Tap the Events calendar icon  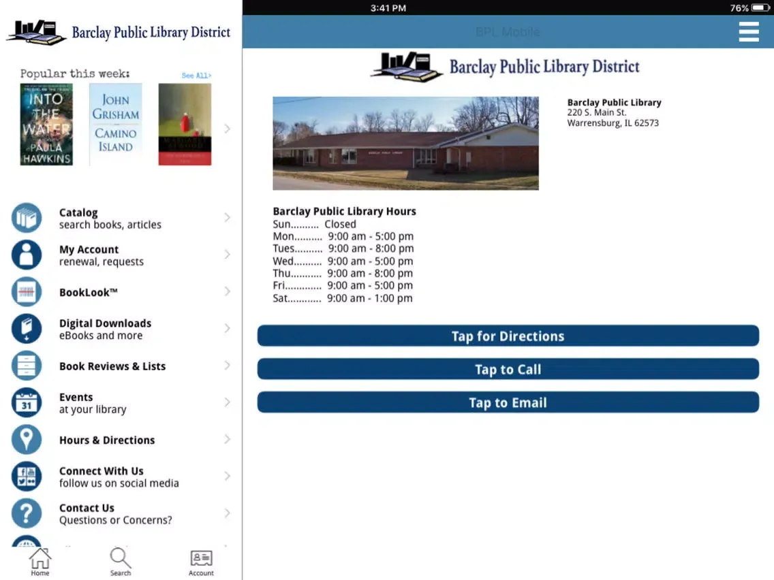[27, 402]
